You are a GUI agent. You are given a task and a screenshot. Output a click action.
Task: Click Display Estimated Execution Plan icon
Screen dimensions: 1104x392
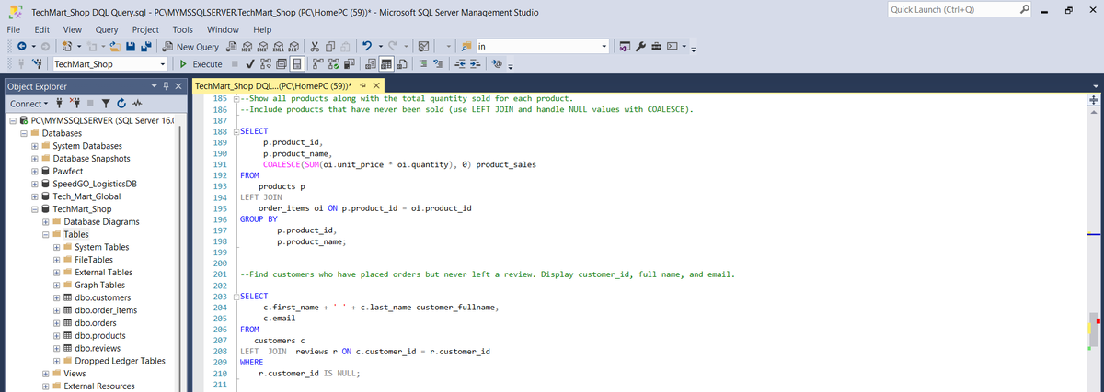coord(266,64)
